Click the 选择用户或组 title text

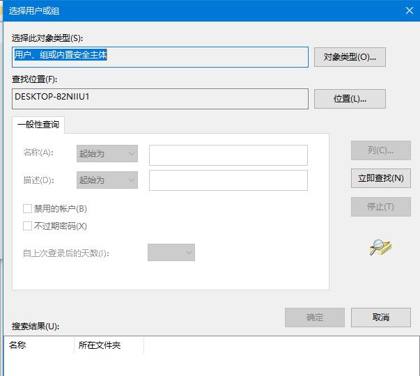pos(34,11)
